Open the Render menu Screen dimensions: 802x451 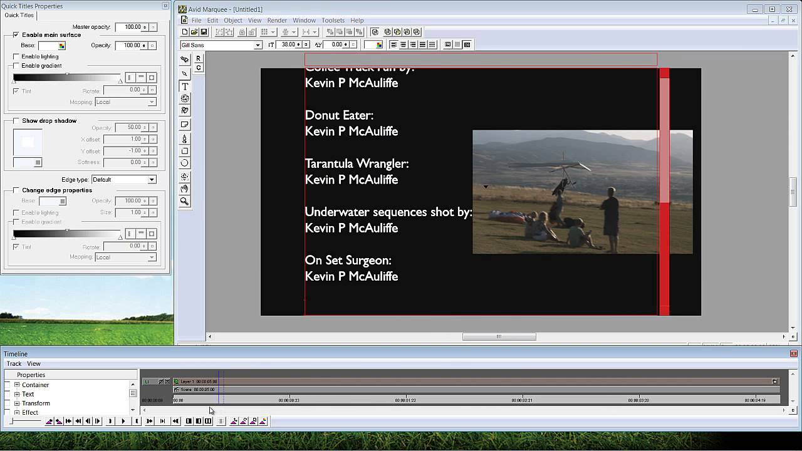(x=277, y=20)
